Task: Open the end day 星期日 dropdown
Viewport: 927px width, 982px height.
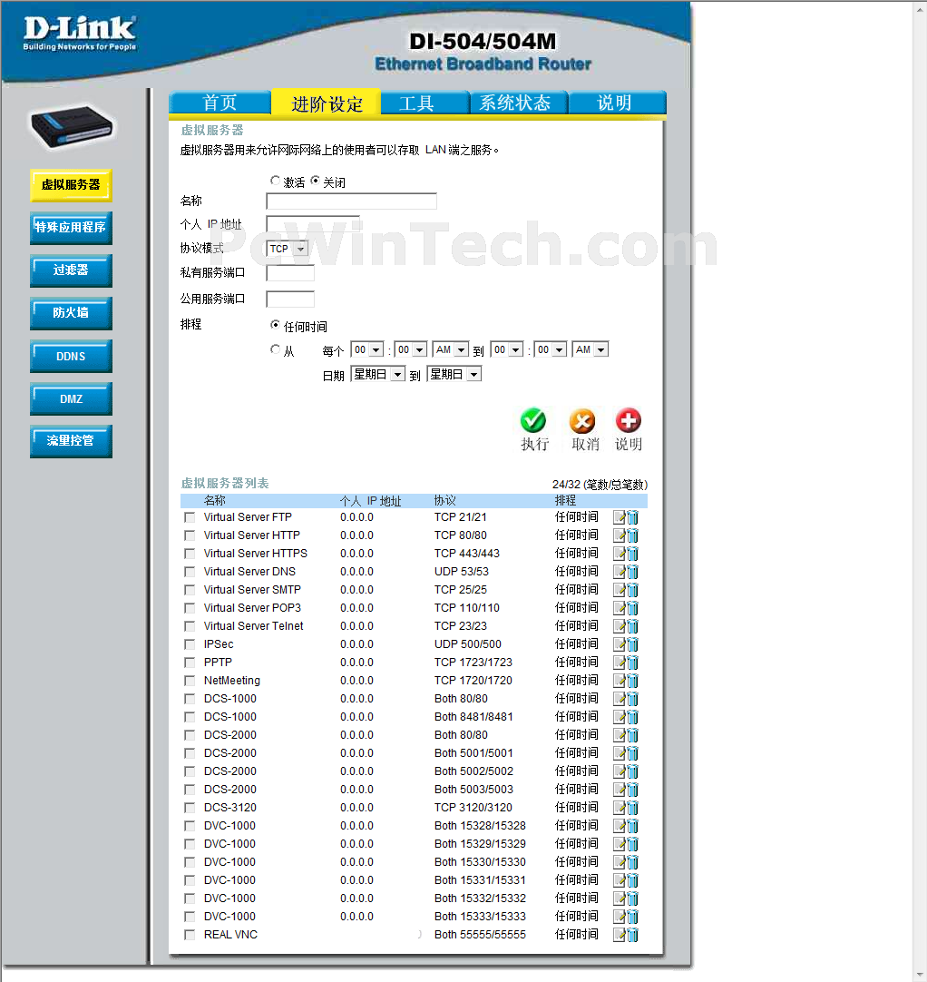Action: coord(454,375)
